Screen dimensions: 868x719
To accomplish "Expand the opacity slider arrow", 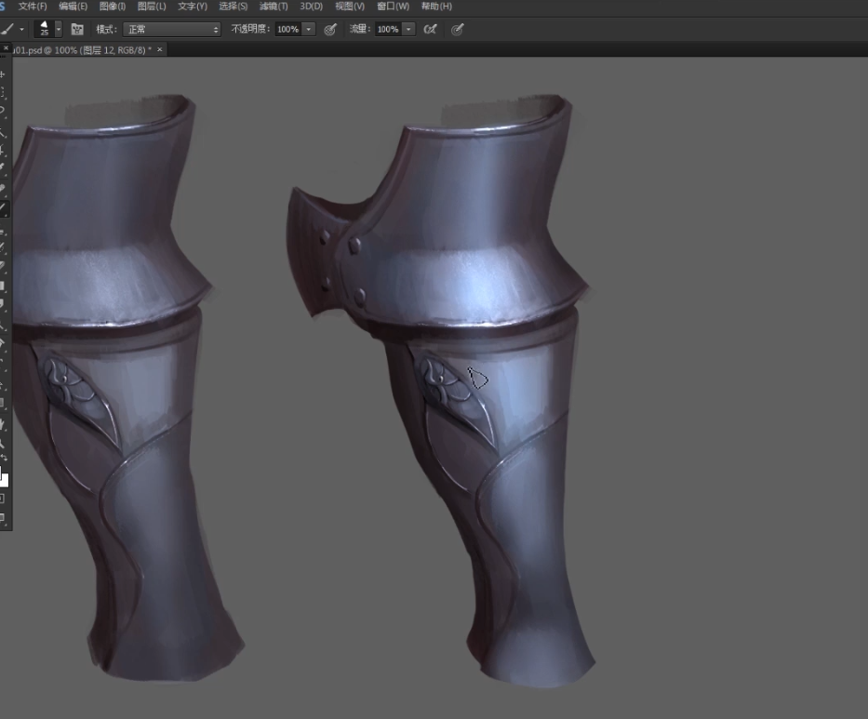I will 309,30.
